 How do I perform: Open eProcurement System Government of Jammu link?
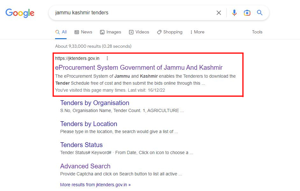139,67
